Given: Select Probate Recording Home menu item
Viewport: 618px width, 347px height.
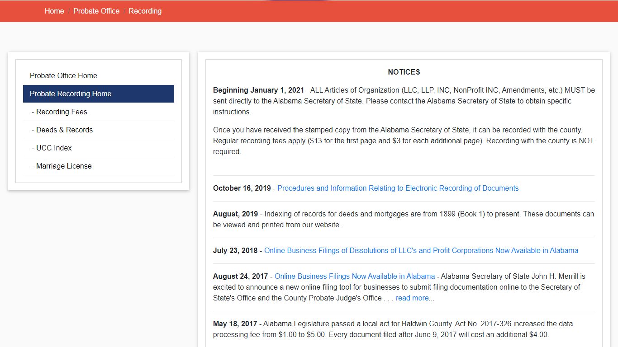Looking at the screenshot, I should [x=99, y=94].
